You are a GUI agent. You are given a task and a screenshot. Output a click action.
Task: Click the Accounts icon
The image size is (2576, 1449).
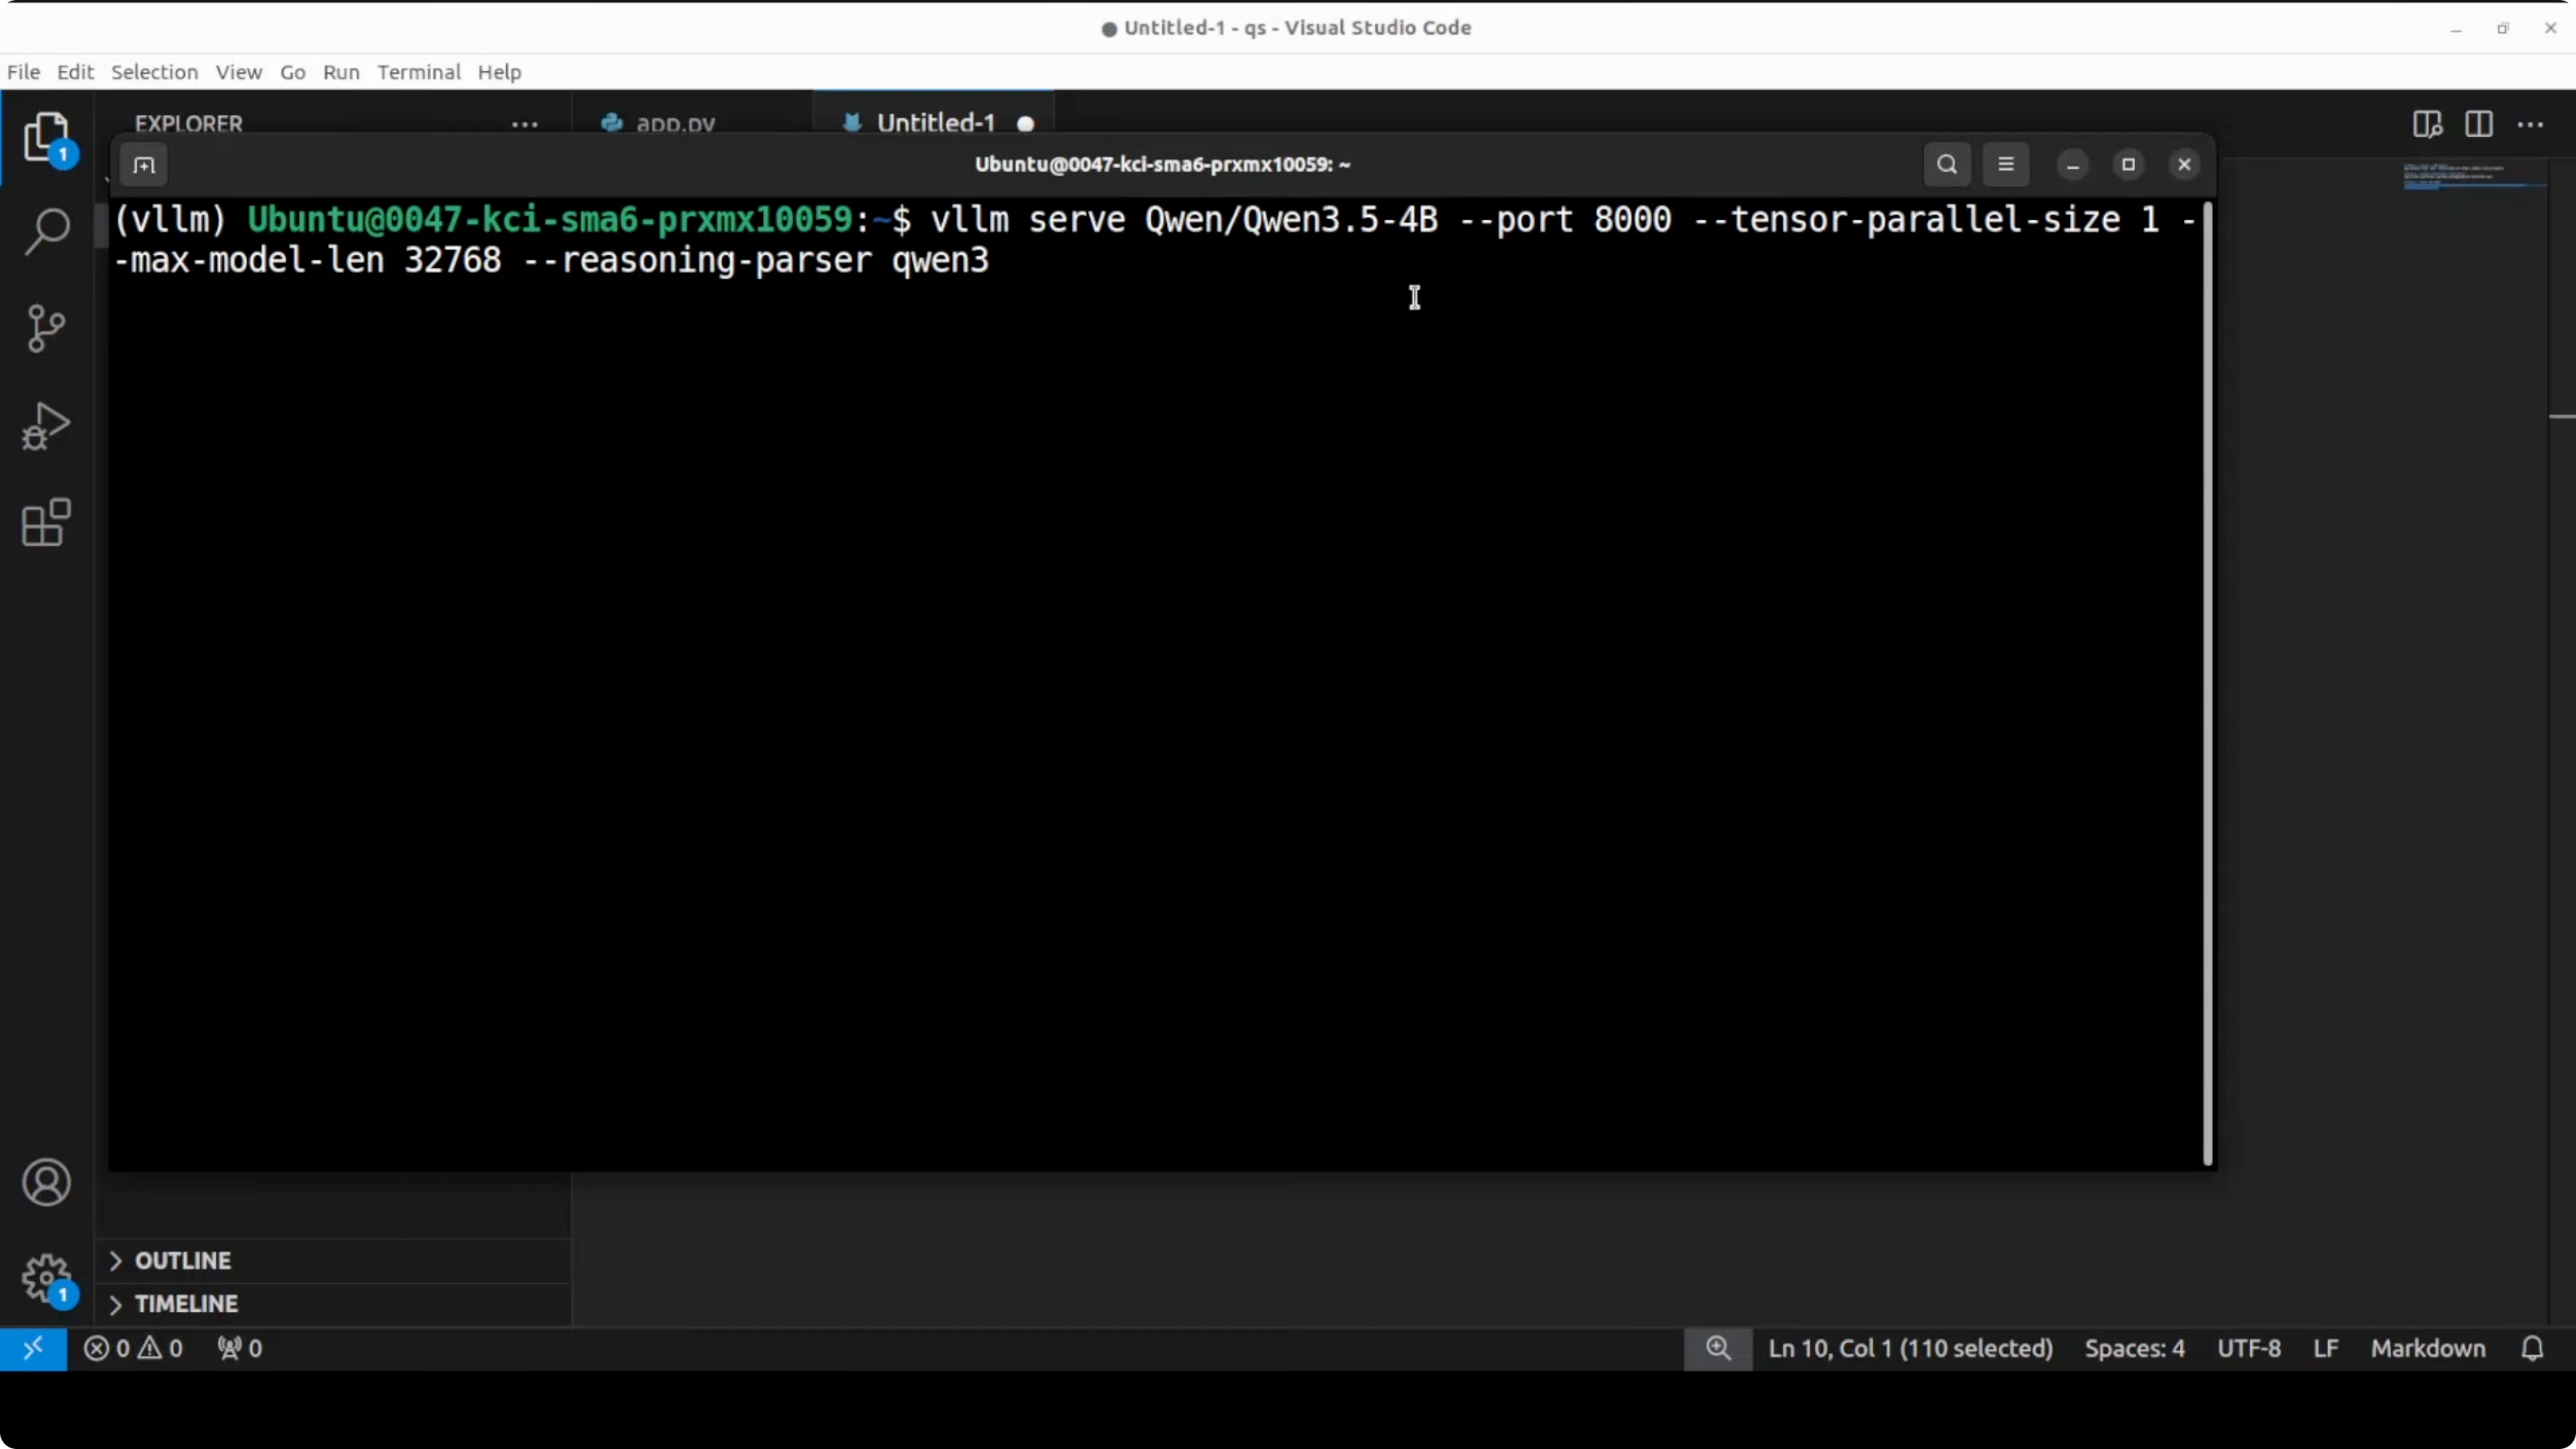click(46, 1183)
